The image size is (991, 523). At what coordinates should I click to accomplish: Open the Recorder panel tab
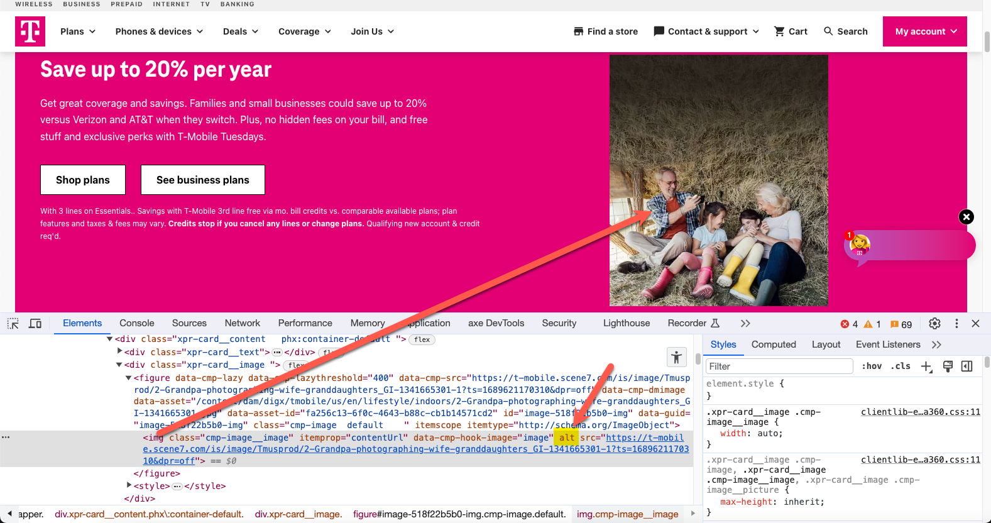(x=693, y=323)
